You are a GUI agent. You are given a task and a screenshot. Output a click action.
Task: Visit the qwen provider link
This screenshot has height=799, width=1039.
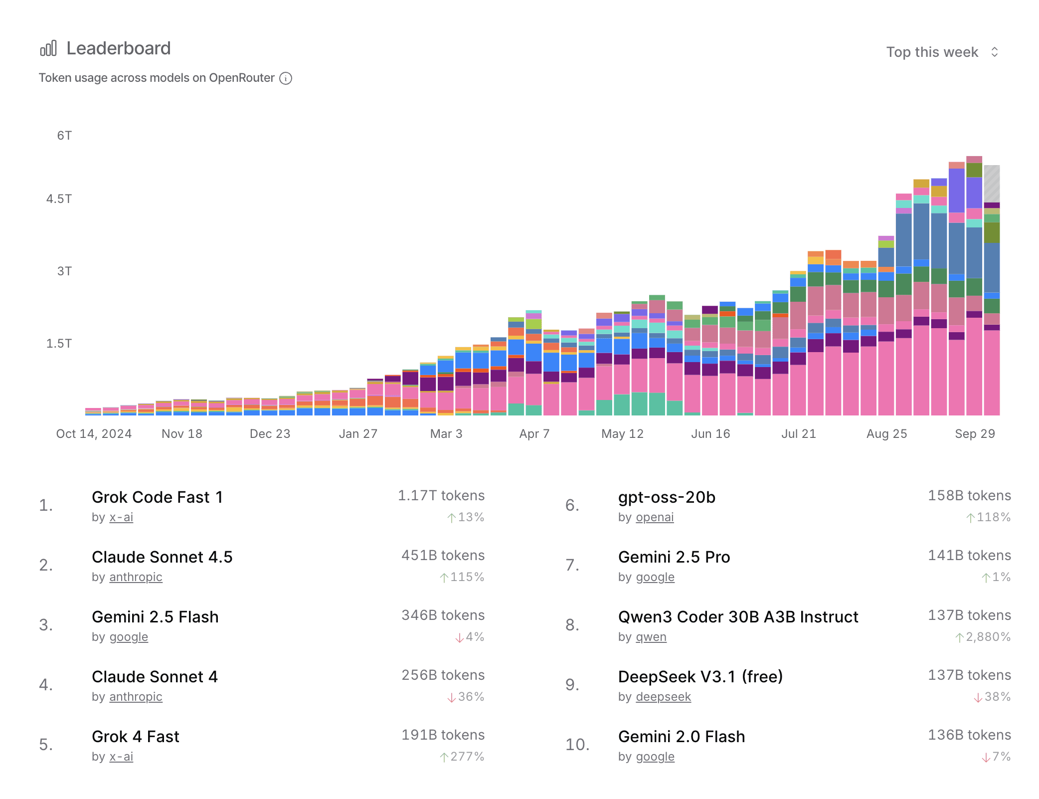tap(651, 637)
